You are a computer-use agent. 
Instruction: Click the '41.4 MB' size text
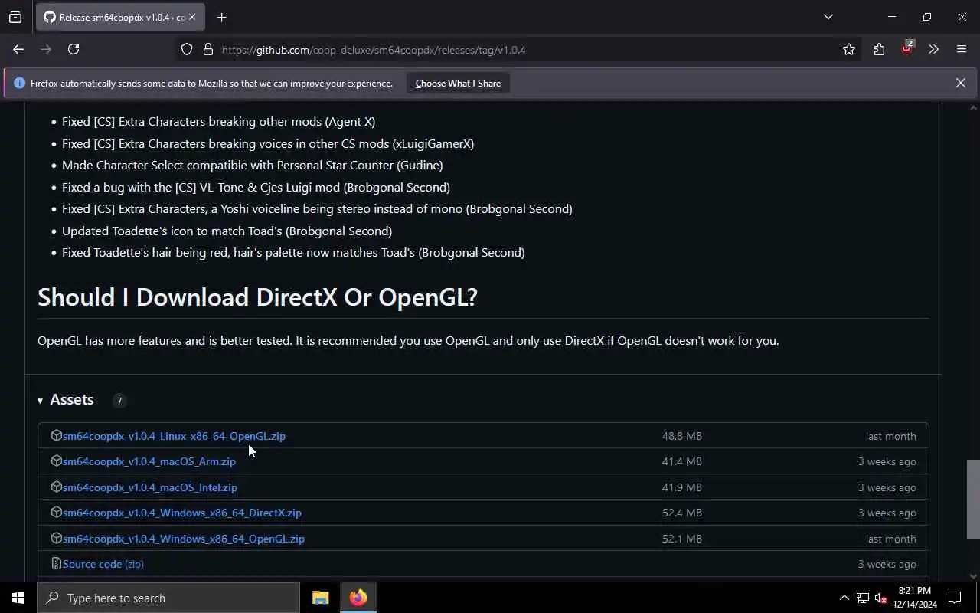point(681,461)
